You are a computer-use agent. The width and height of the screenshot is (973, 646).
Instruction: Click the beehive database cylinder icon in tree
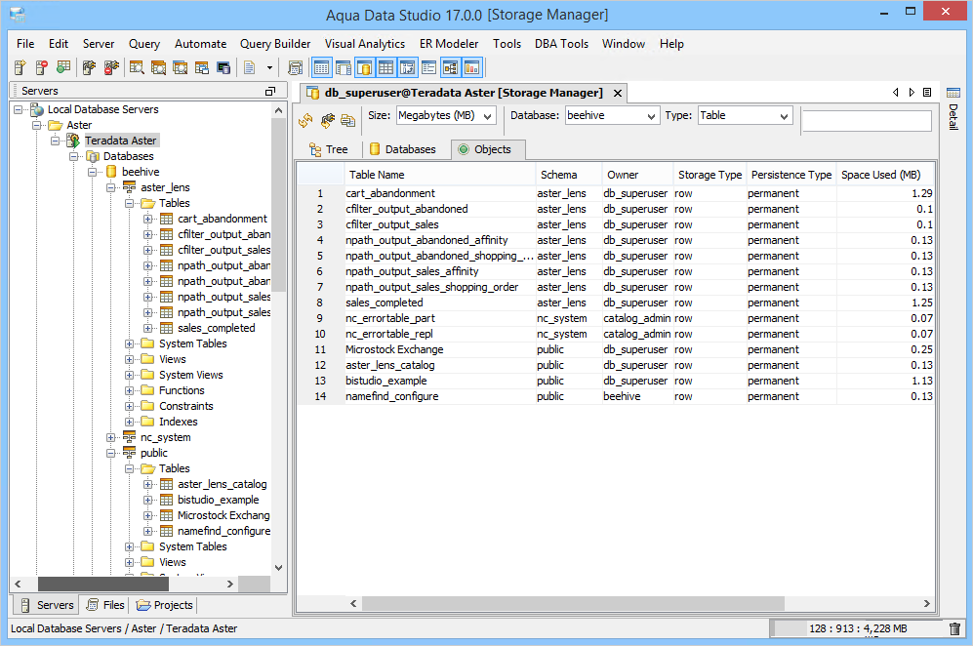click(x=111, y=172)
